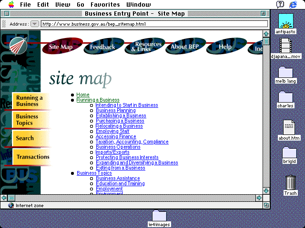Open the Apple menu

[x=9, y=4]
